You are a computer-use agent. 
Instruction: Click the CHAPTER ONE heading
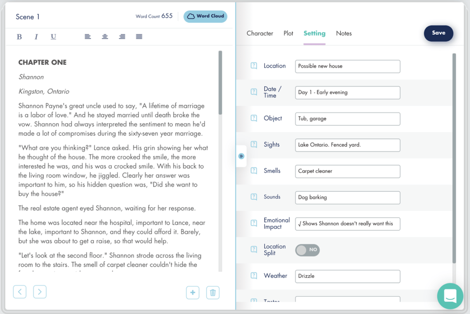click(42, 63)
